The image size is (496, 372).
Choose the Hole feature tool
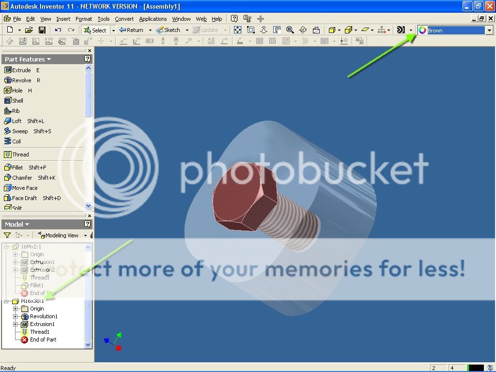(x=17, y=91)
